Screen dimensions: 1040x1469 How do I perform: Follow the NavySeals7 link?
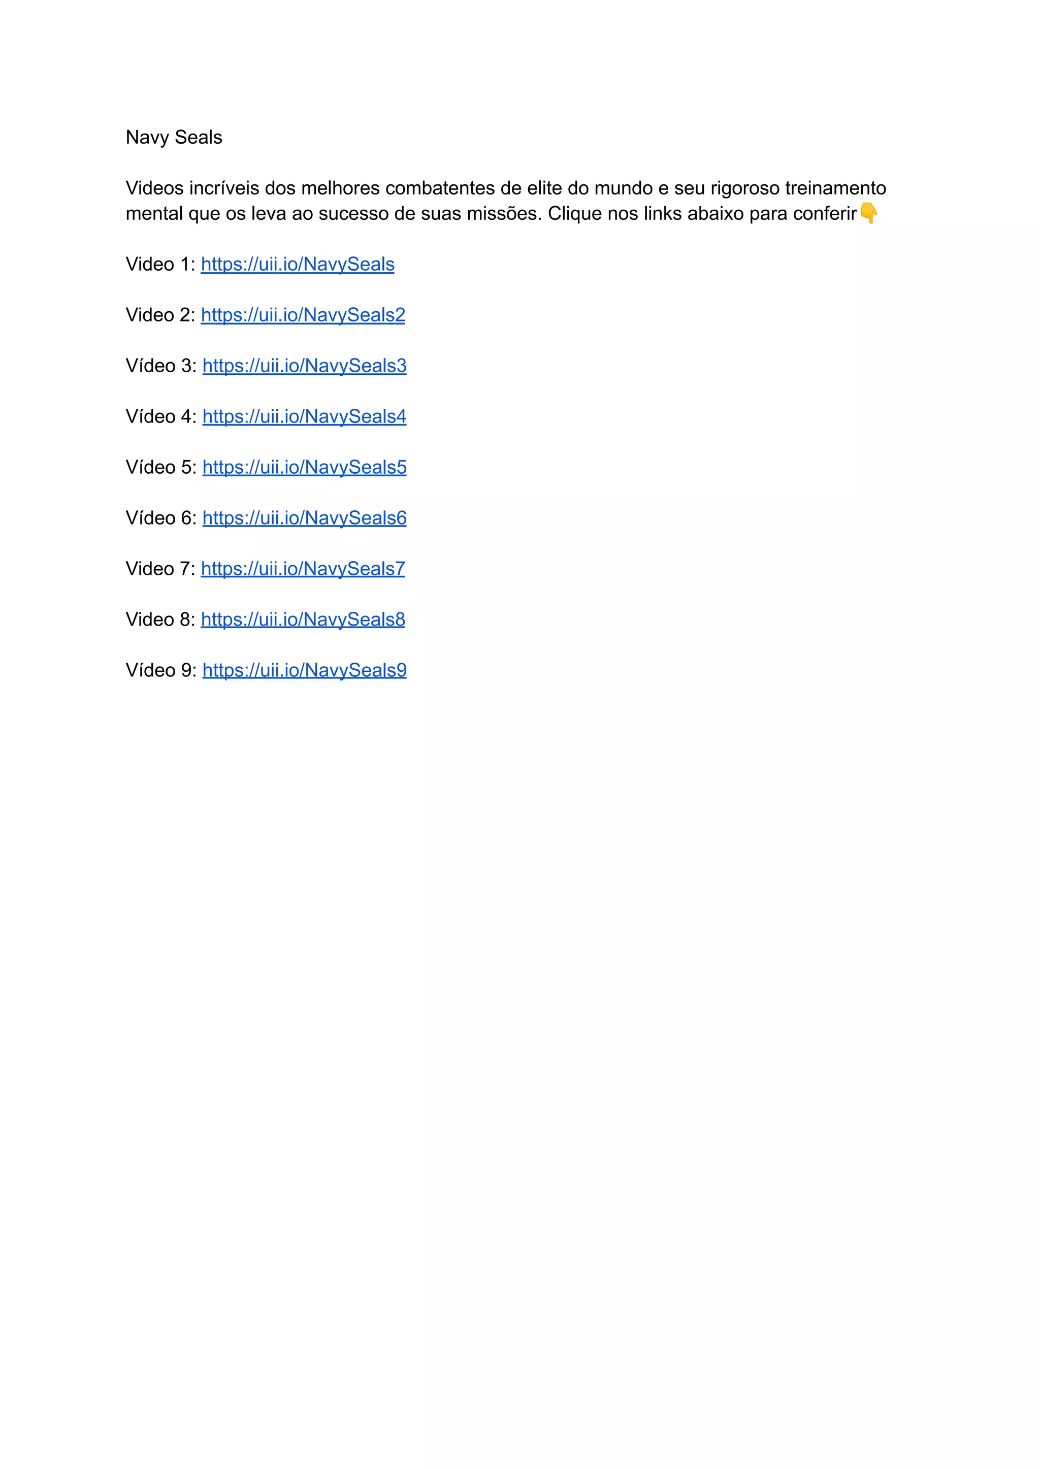click(303, 569)
